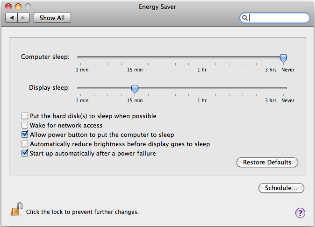
Task: Close the Energy Saver window
Action: [x=8, y=7]
